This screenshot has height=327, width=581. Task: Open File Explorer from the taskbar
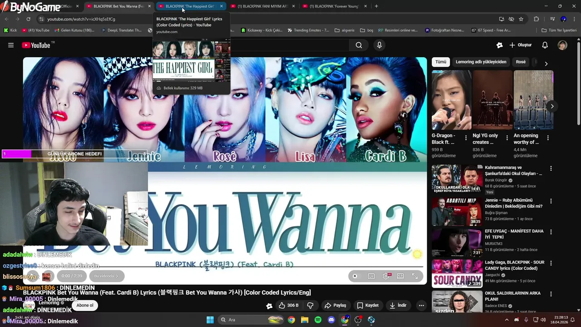tap(305, 320)
